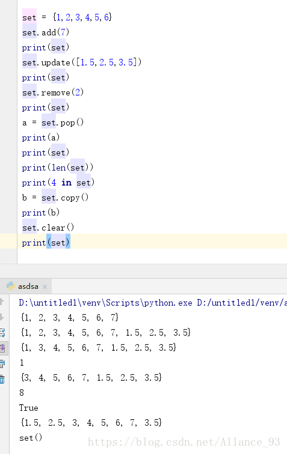The height and width of the screenshot is (454, 287).
Task: Clear console output with the trash icon
Action: tap(2, 379)
